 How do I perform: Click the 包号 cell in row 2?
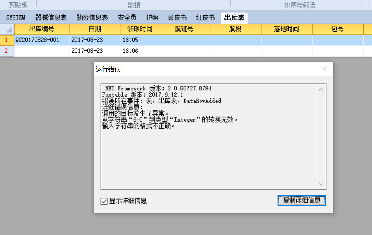tap(338, 51)
